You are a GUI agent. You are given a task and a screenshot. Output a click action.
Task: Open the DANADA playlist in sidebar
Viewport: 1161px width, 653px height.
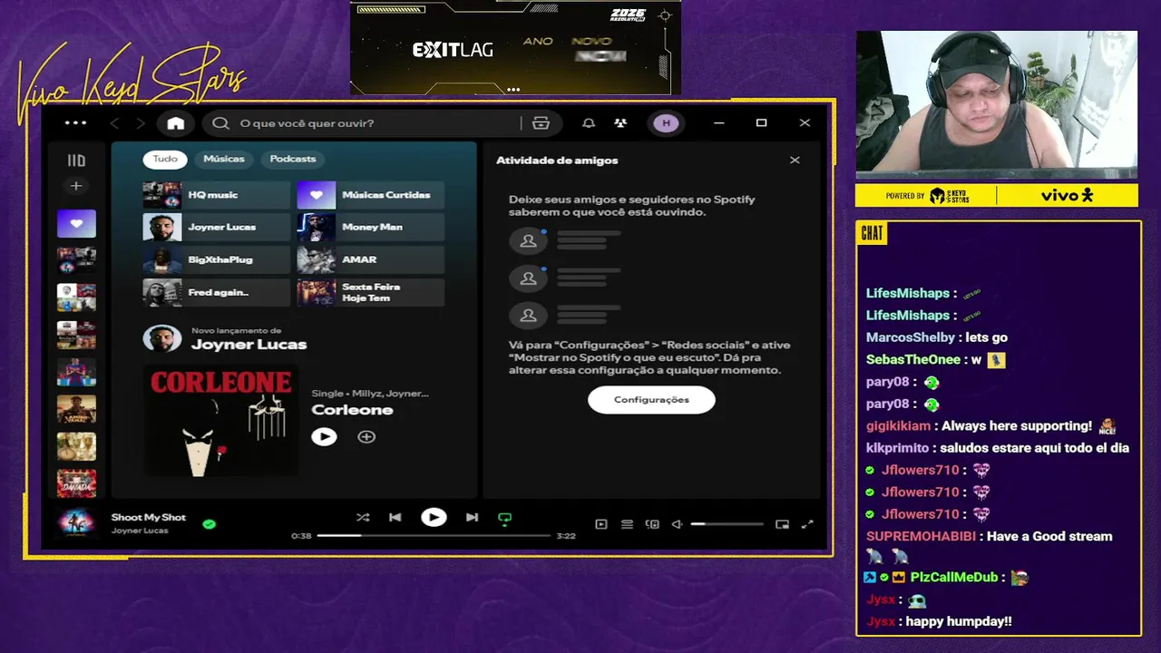click(x=76, y=483)
